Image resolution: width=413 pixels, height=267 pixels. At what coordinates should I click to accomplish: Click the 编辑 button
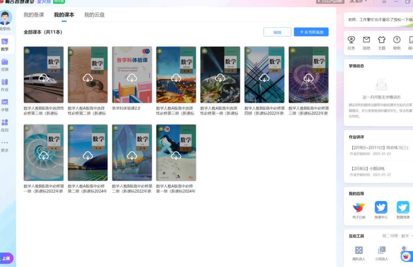[277, 32]
